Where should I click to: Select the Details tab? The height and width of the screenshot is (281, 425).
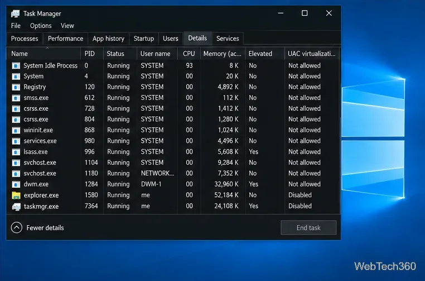[197, 38]
